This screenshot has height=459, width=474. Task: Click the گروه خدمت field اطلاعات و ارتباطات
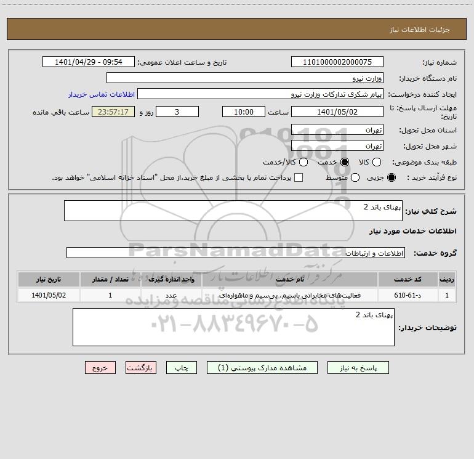[x=236, y=253]
